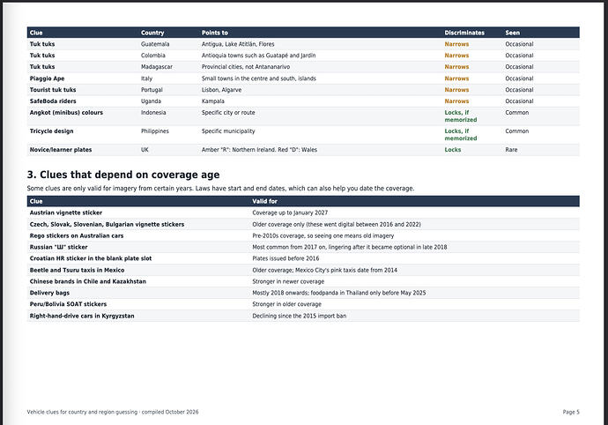
Task: Click the 'Angkot (minibus) colours' clue
Action: coord(66,113)
